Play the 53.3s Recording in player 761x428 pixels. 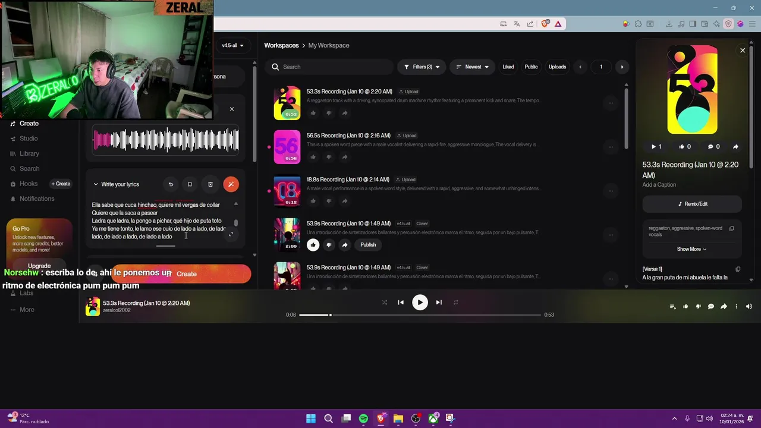(x=420, y=303)
